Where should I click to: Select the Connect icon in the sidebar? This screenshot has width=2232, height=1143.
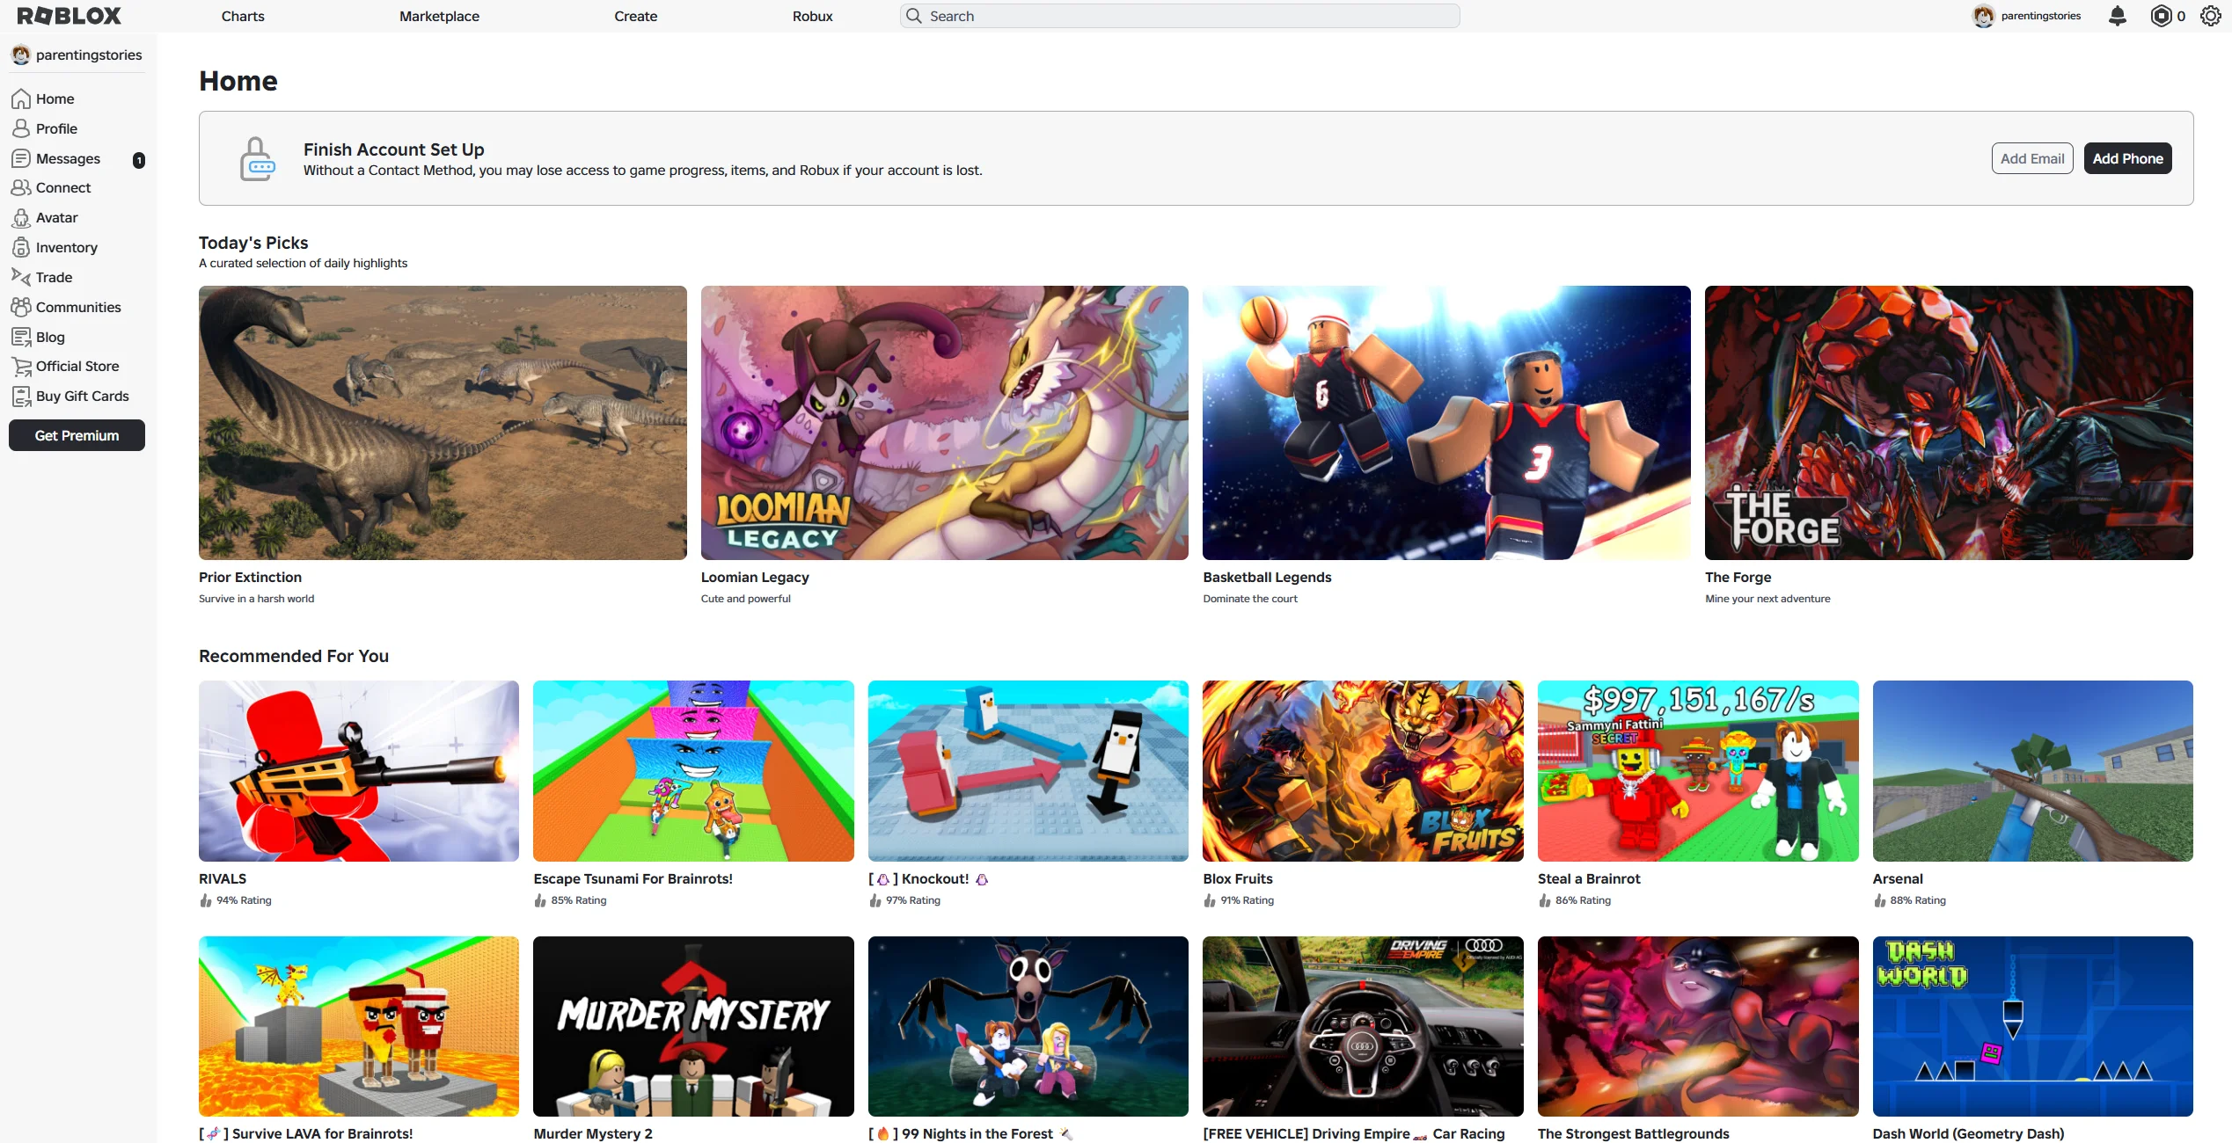click(x=21, y=187)
